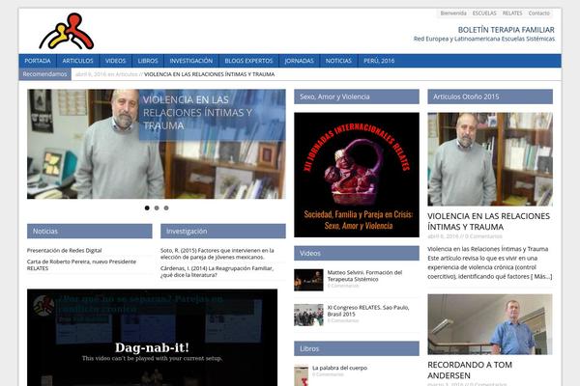Open the XII Jornadas Internacionales poster
Screen dimensions: 580x386
coord(357,175)
